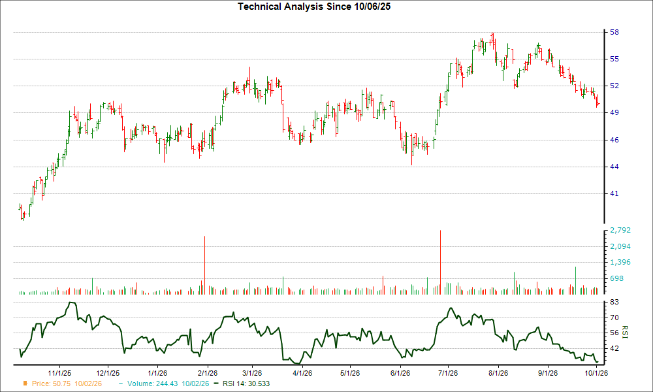Select the 6/1/26 date label
653x392 pixels.
tap(400, 373)
